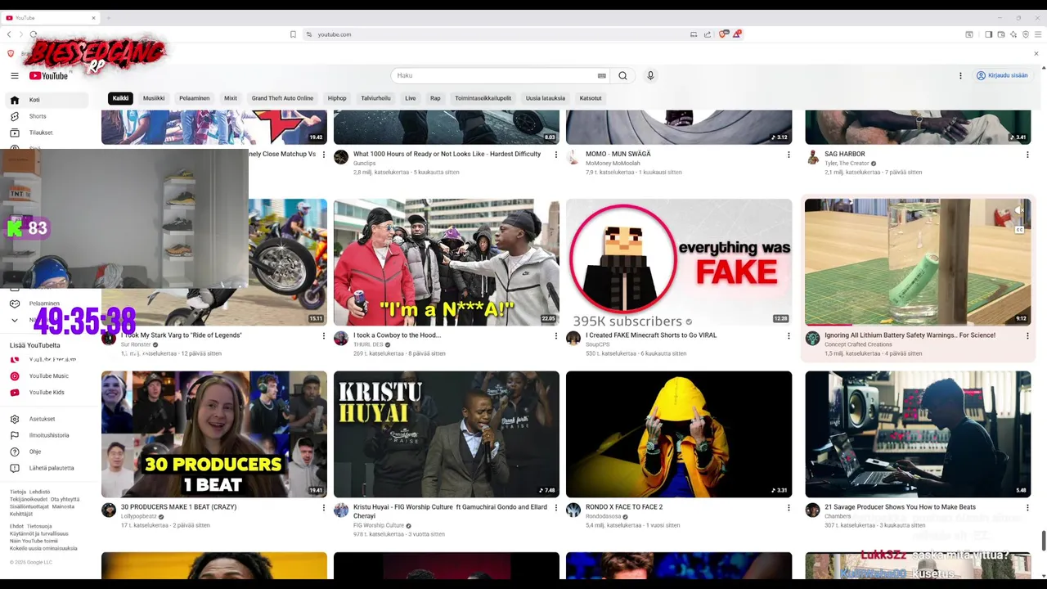Select the Musiikki filter chip
The height and width of the screenshot is (589, 1047).
[154, 98]
